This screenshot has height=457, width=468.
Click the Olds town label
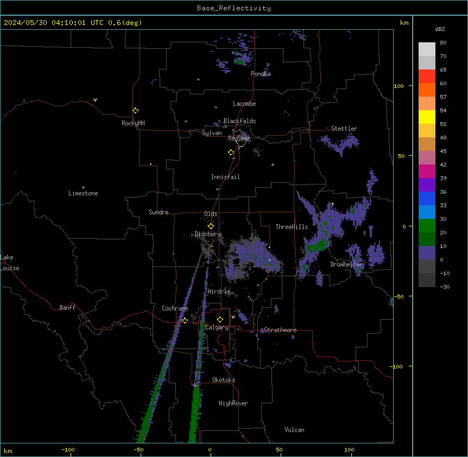[x=211, y=214]
